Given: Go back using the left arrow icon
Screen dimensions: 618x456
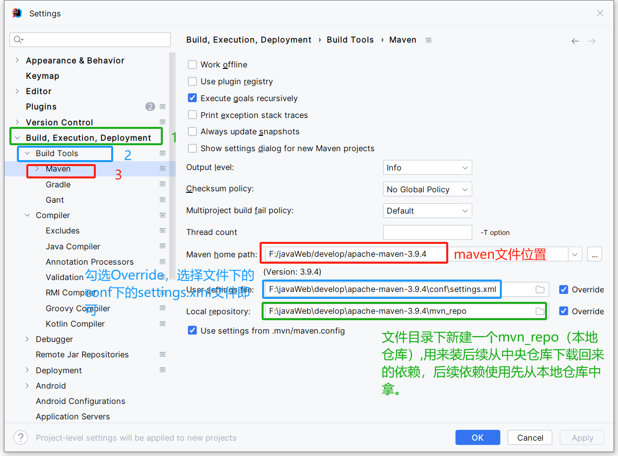Looking at the screenshot, I should [x=575, y=41].
